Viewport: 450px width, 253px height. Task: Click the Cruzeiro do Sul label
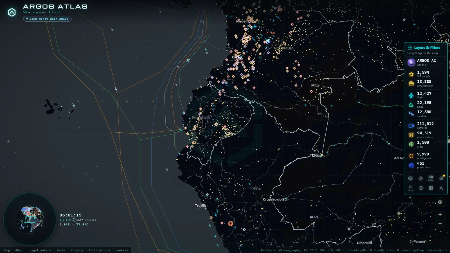(x=275, y=199)
